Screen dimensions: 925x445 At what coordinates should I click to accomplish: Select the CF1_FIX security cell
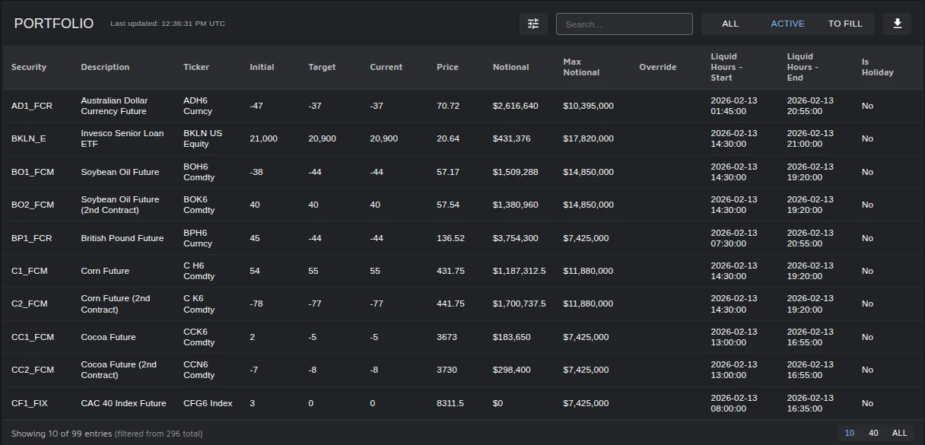(x=30, y=403)
